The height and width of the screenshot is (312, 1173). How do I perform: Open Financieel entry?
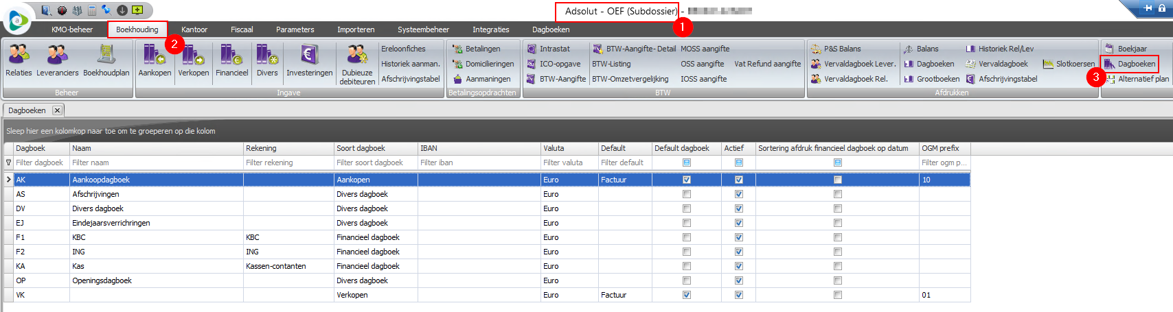(231, 60)
